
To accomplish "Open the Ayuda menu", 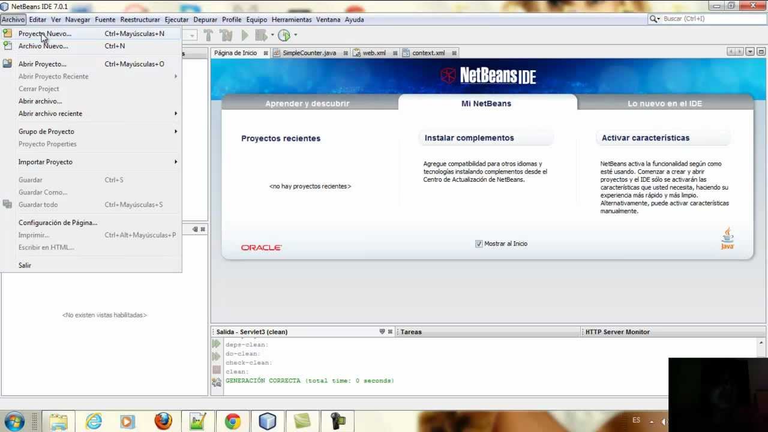I will tap(354, 19).
